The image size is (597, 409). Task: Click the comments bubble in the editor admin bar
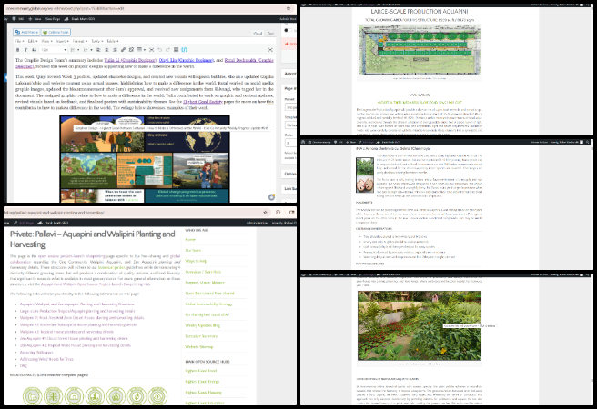click(15, 18)
